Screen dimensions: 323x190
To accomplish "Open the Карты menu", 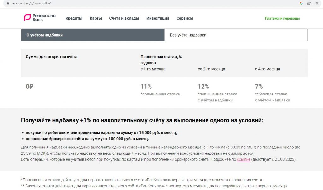I will (x=96, y=18).
